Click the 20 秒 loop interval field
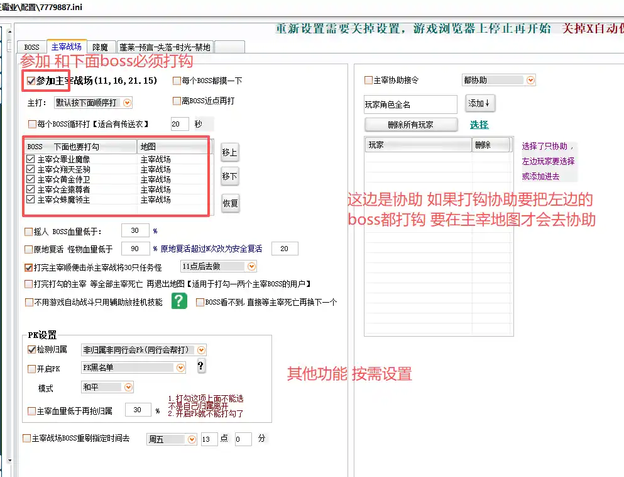The image size is (624, 477). [180, 124]
